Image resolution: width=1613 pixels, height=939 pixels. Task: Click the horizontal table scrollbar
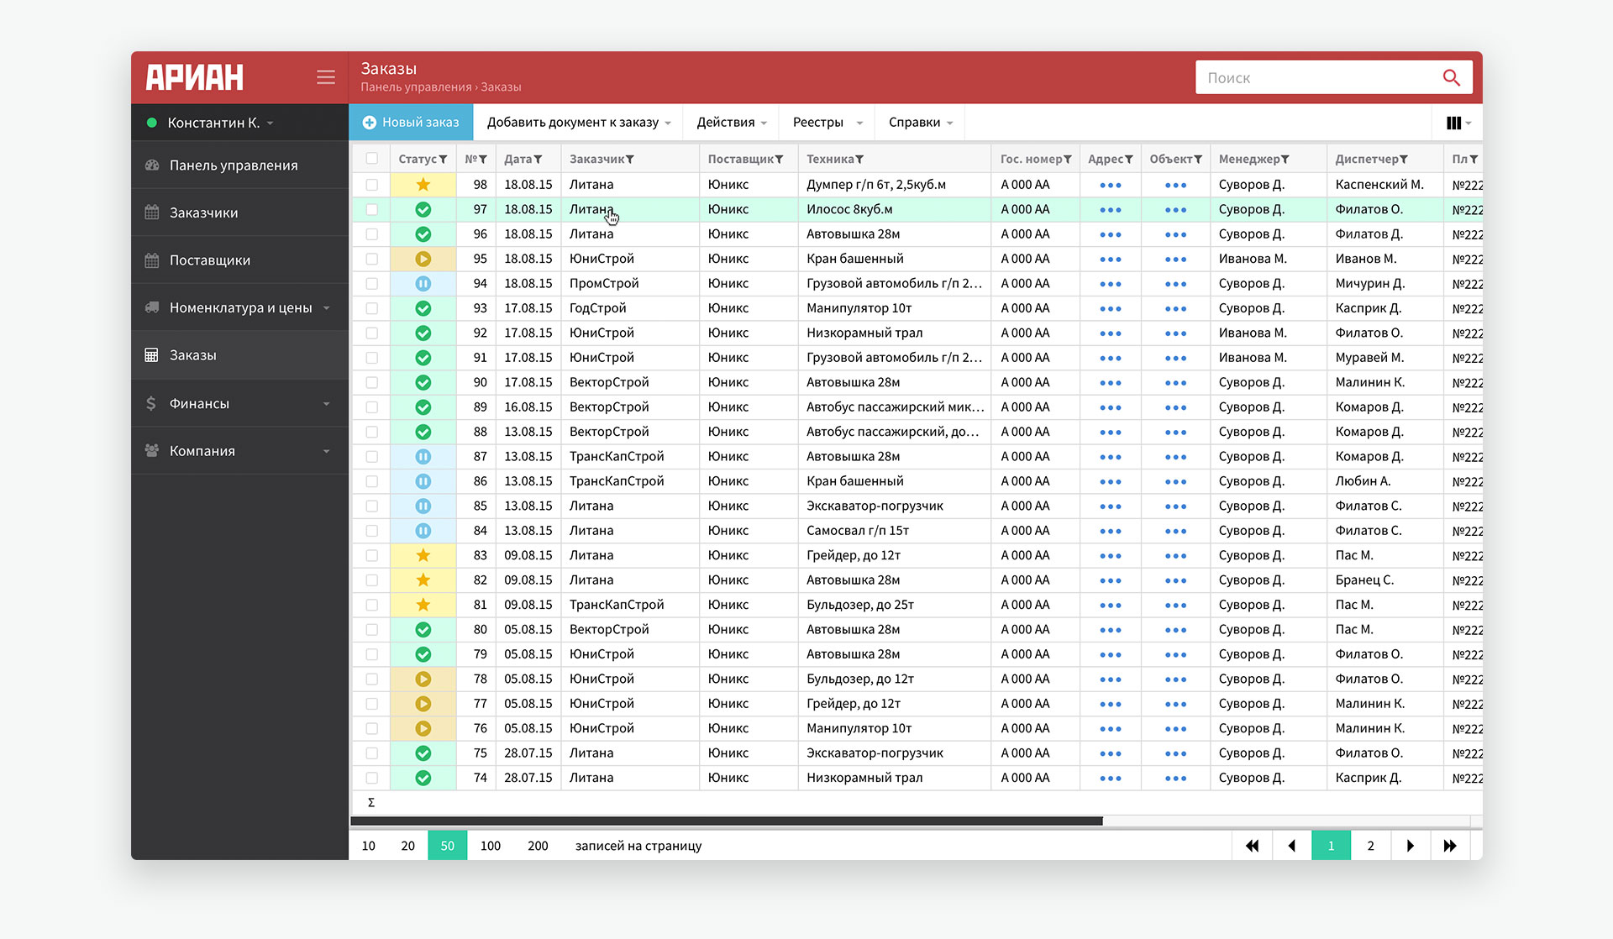(x=727, y=821)
